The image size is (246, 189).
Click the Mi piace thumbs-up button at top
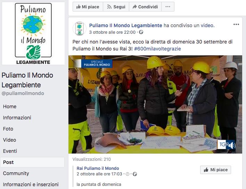pos(88,7)
